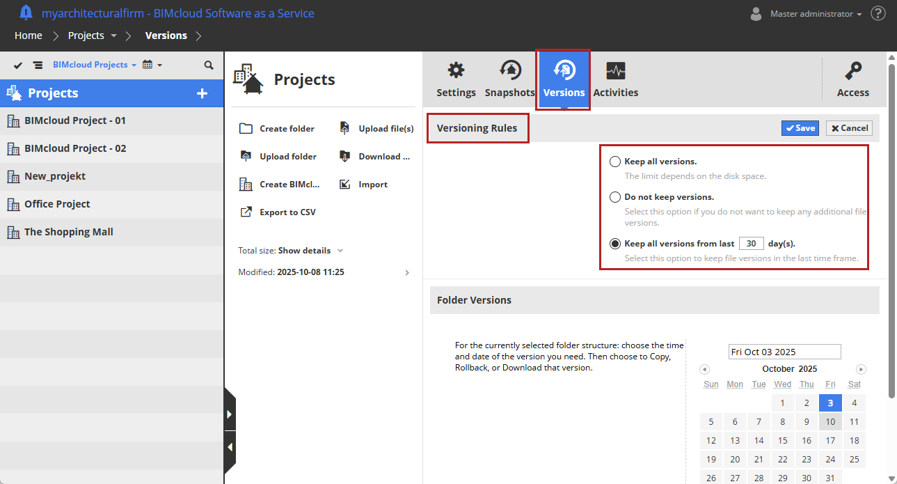The image size is (897, 484).
Task: Click the Import icon
Action: (x=344, y=184)
